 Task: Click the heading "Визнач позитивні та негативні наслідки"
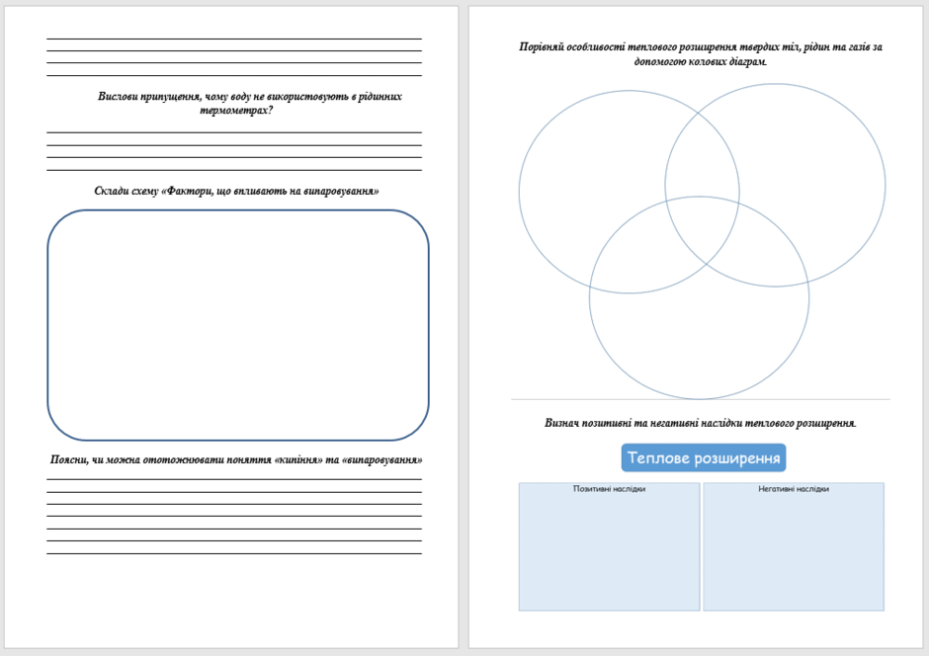[x=642, y=423]
